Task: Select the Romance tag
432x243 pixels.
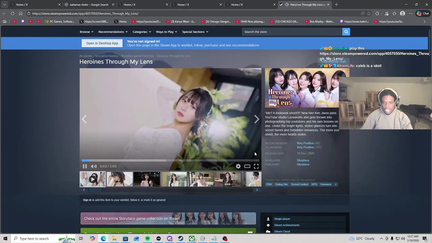Action: 326,184
